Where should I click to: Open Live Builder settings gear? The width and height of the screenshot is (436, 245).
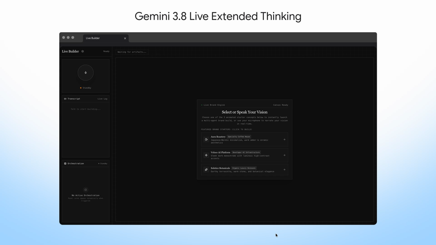(x=83, y=51)
